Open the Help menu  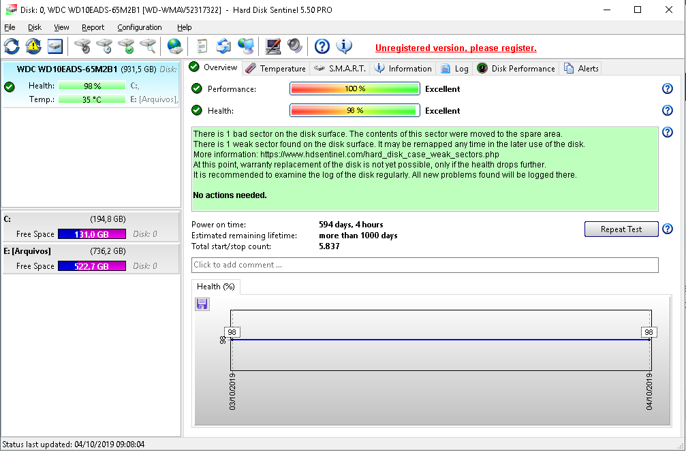(184, 27)
